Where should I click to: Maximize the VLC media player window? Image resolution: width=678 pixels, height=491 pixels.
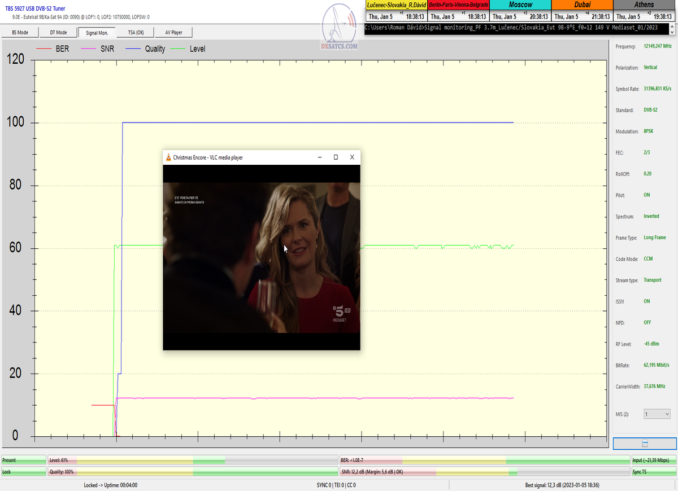click(x=336, y=157)
